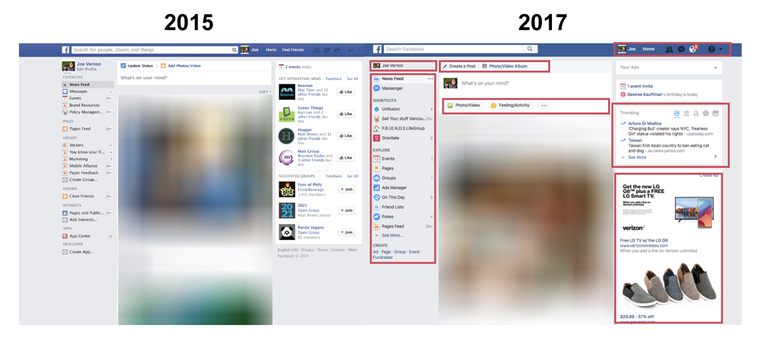Screen dimensions: 764x341
Task: Expand See More under Trending
Action: click(637, 157)
